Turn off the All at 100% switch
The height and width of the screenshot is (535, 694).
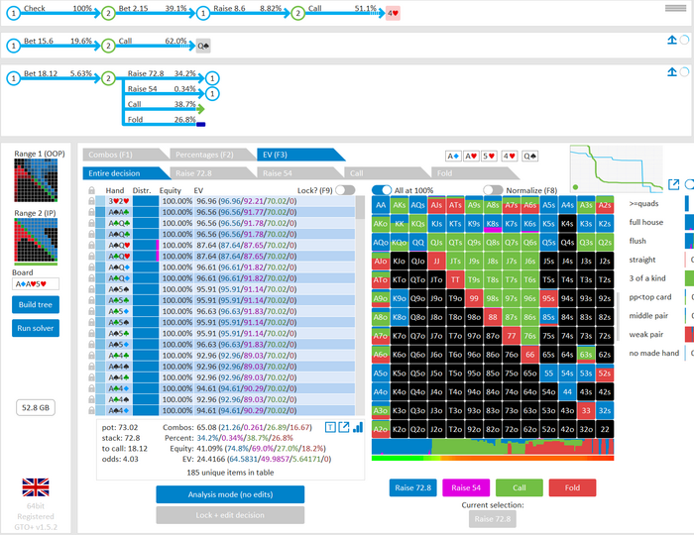(x=382, y=189)
